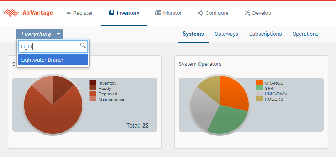Click the magnifier icon in search box
This screenshot has height=157, width=336.
[x=83, y=45]
